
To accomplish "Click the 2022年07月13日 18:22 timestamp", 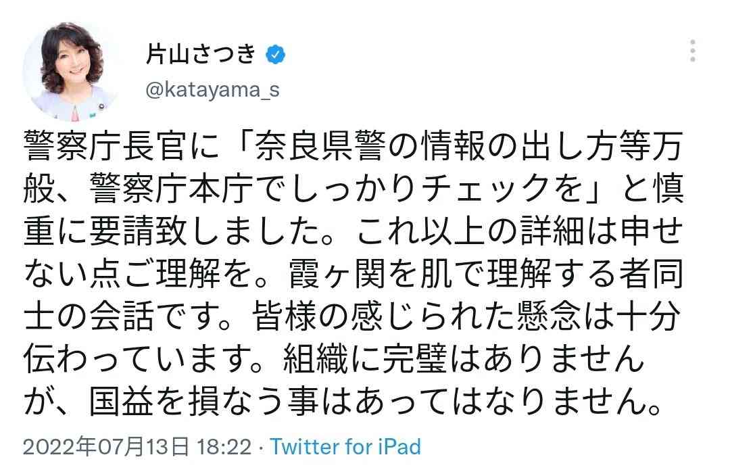I will click(x=137, y=447).
